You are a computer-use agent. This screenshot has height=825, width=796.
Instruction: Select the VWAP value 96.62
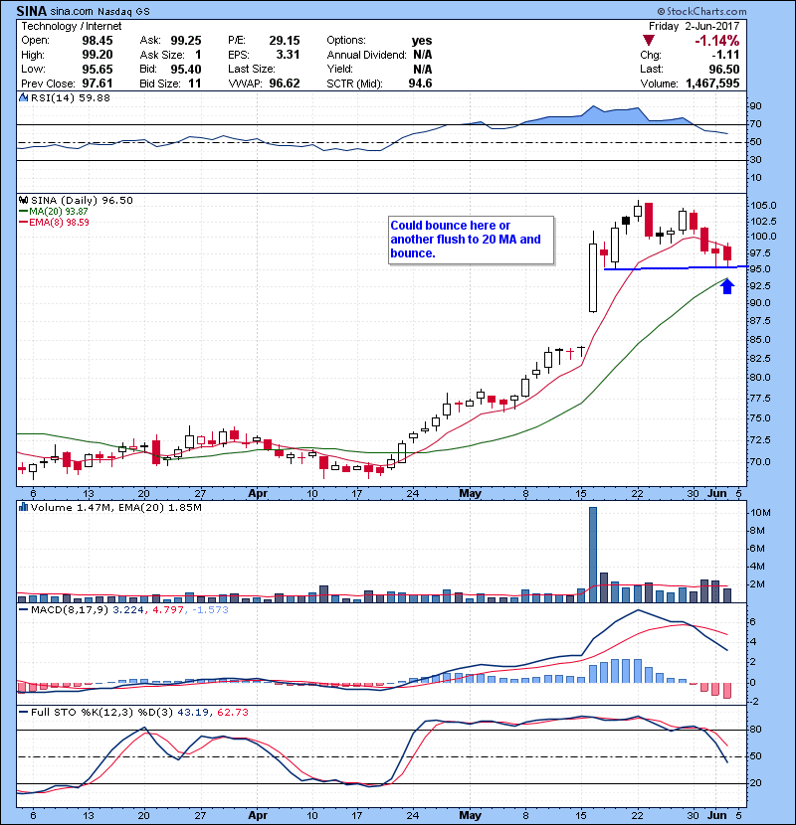click(x=285, y=83)
